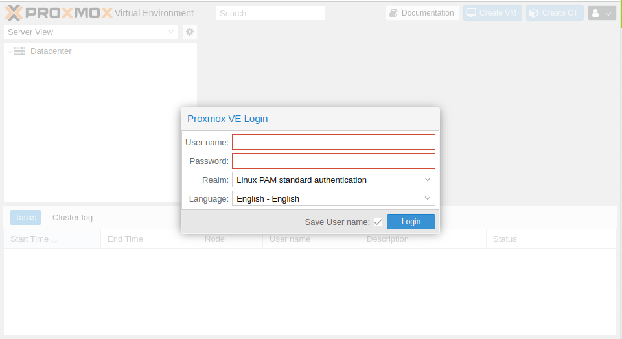Switch to the Cluster log tab

(x=73, y=218)
